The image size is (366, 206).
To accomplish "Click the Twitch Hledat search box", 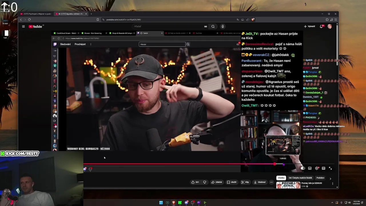I will 162,44.
